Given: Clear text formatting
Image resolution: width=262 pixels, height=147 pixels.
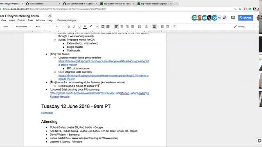Looking at the screenshot, I should [x=174, y=27].
